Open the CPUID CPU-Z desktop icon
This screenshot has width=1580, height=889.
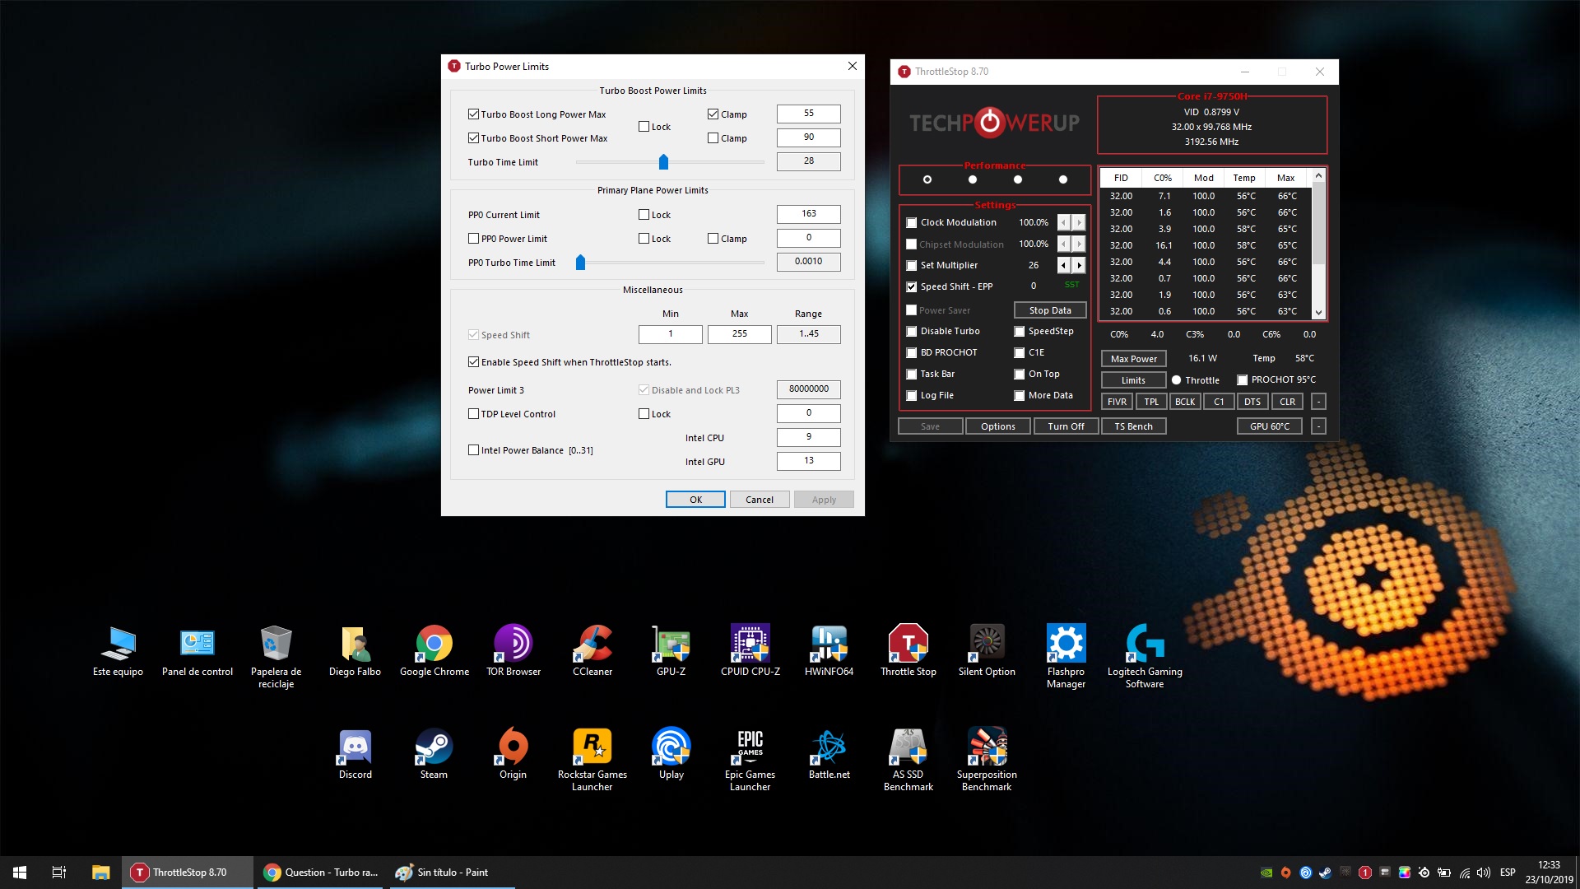point(750,645)
